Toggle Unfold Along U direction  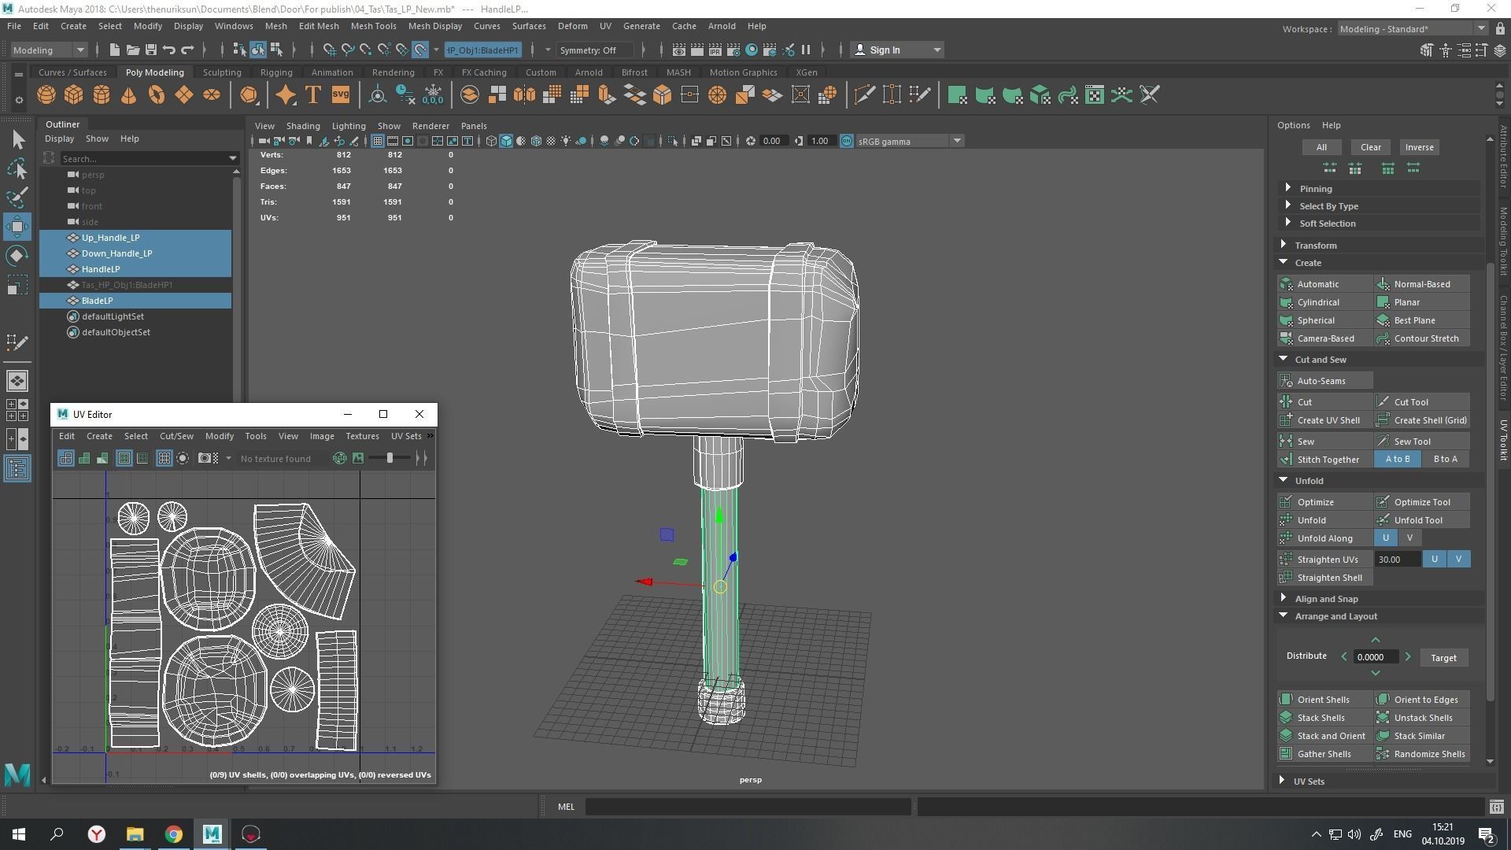[1386, 538]
